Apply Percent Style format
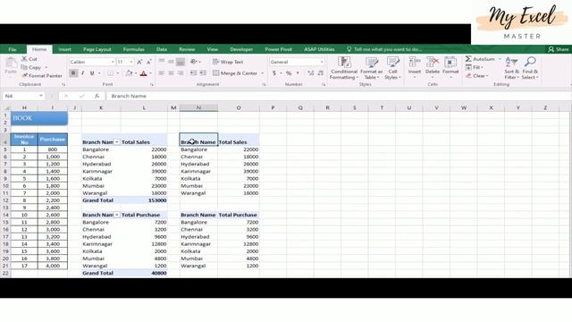The width and height of the screenshot is (572, 322). tap(289, 73)
